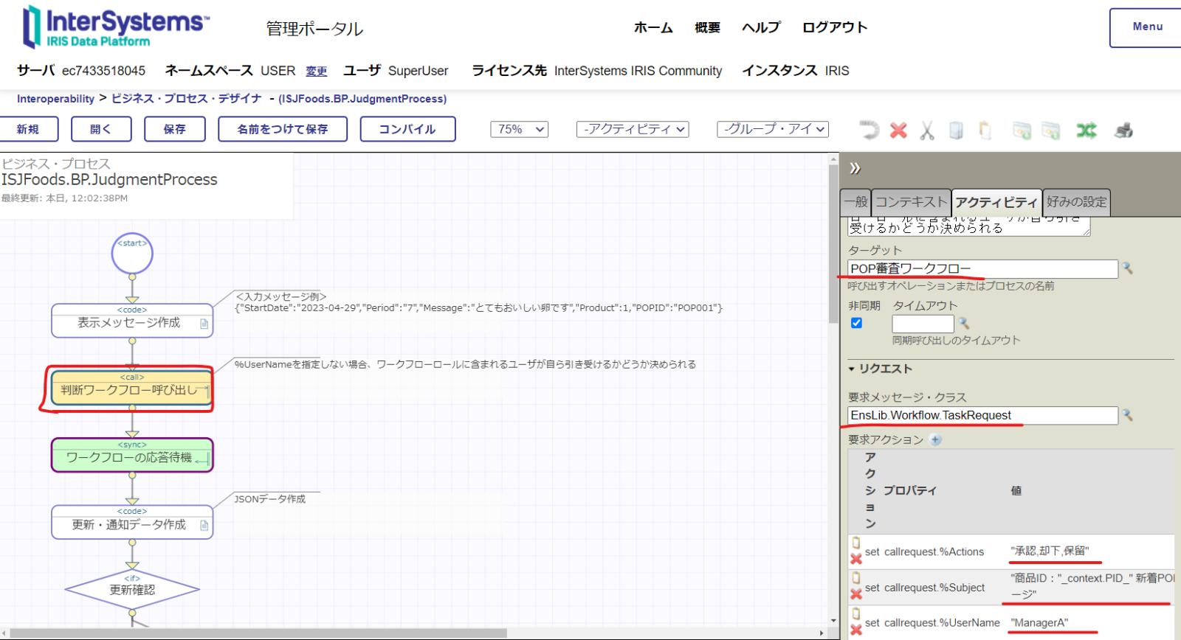
Task: Click magnifier icon beside ターゲット field
Action: (x=1128, y=269)
